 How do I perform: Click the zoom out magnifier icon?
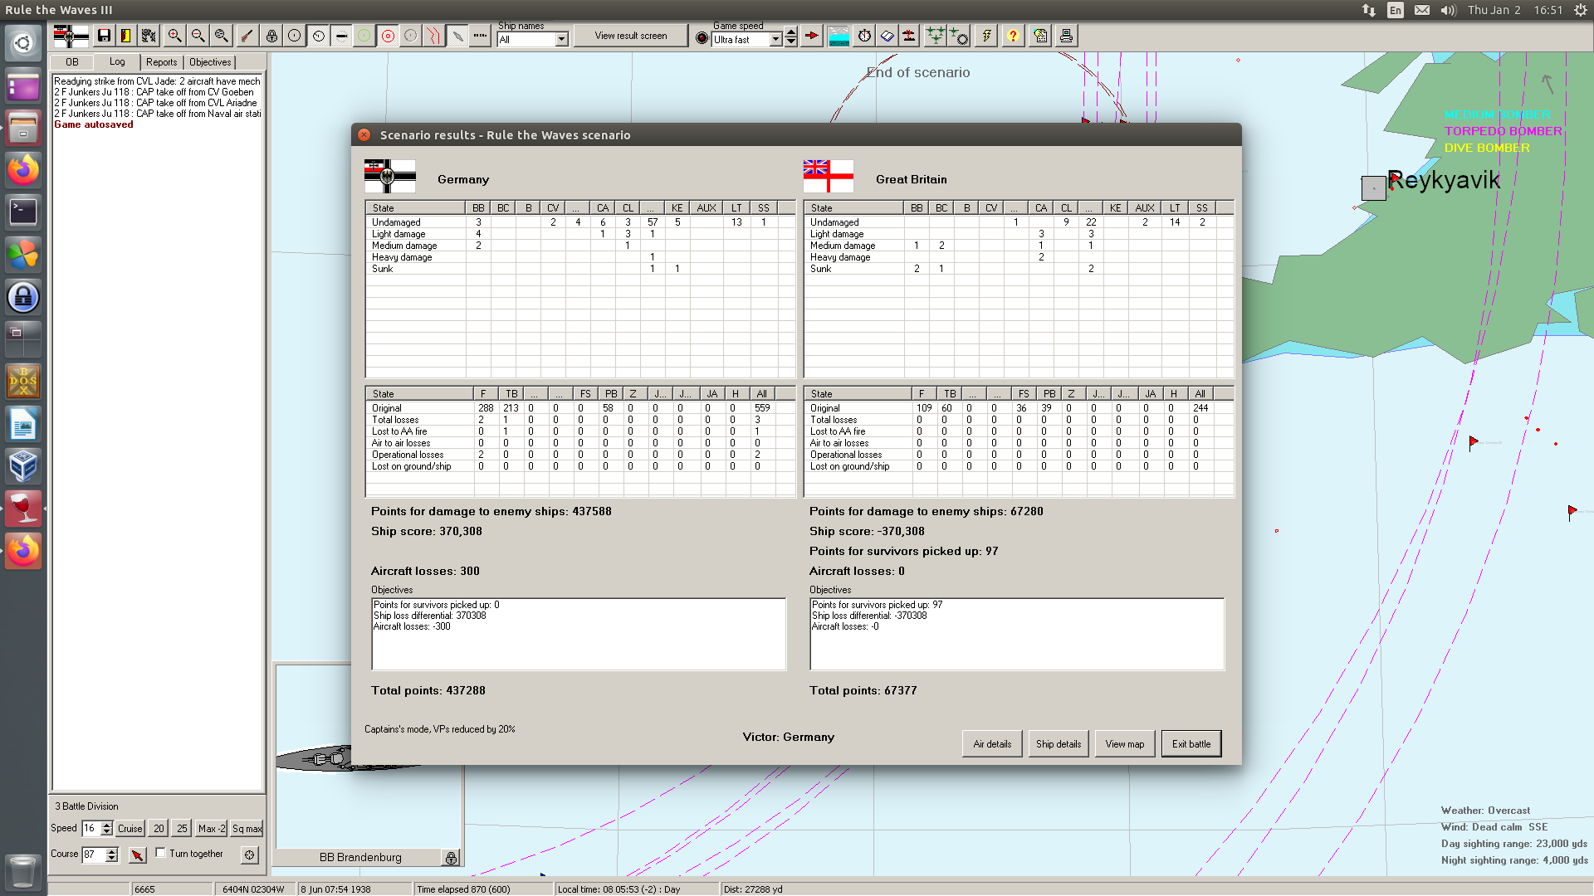tap(198, 36)
